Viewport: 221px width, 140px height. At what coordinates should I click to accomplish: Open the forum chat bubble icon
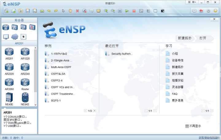[x=194, y=11]
